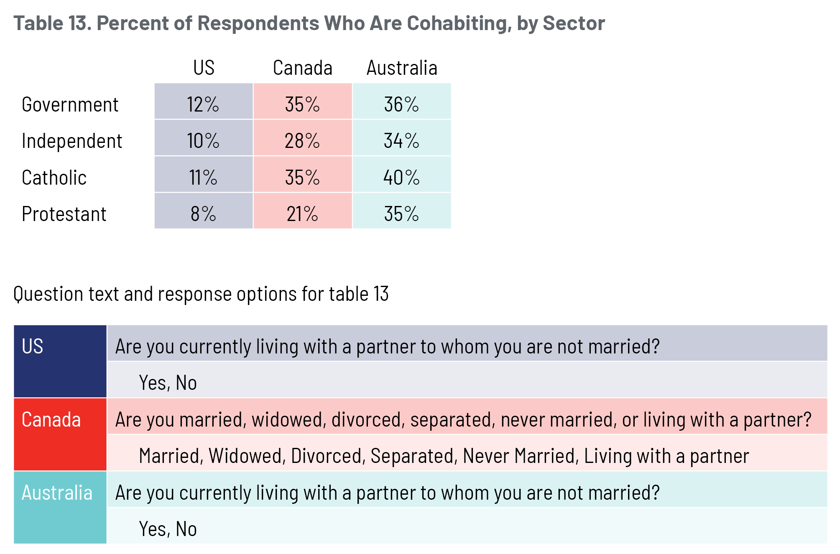Select the 12% cell for US Government

[203, 104]
